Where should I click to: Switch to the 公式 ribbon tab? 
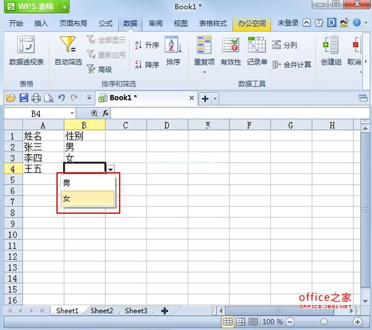pyautogui.click(x=105, y=24)
